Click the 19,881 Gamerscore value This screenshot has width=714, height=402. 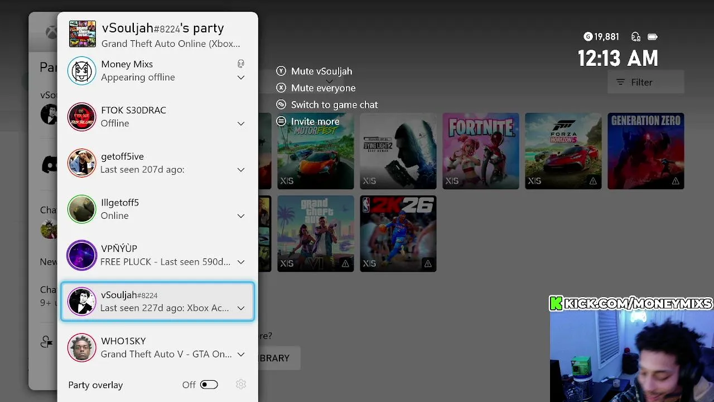(606, 37)
